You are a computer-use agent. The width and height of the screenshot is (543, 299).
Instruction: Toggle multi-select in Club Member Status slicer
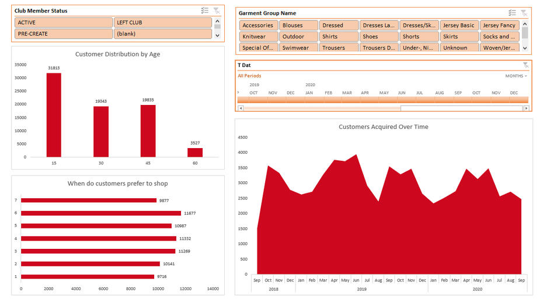point(205,10)
